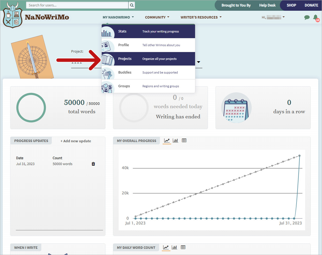Click the My Overall Progress header
Image resolution: width=322 pixels, height=255 pixels.
pos(137,141)
